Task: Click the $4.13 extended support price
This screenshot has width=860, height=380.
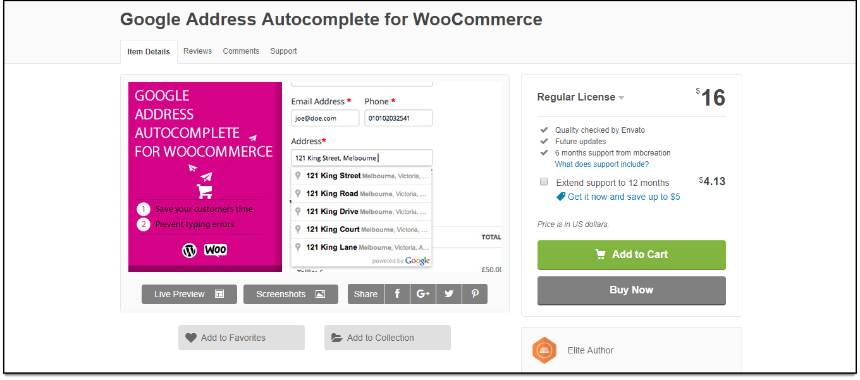Action: point(712,181)
